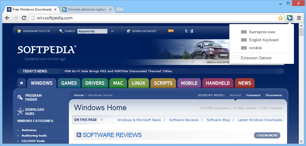Image resolution: width=306 pixels, height=146 pixels.
Task: Click the GO search button
Action: [113, 31]
